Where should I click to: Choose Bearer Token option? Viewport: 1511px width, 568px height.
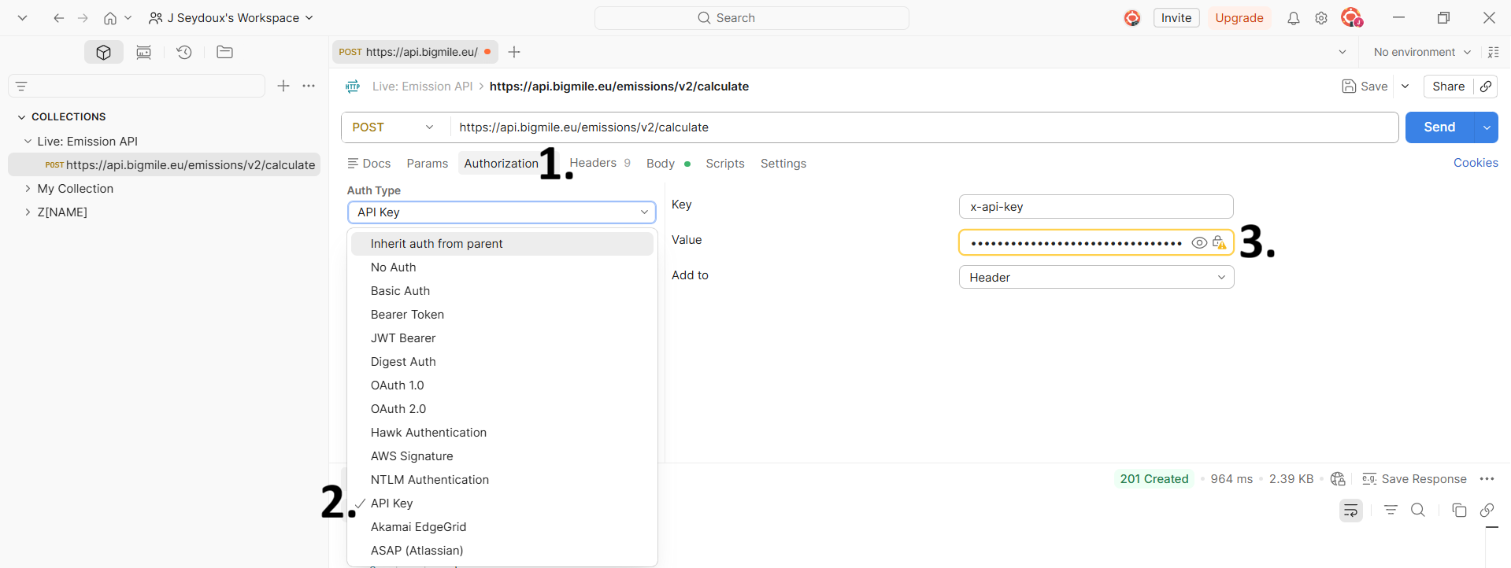pos(502,315)
